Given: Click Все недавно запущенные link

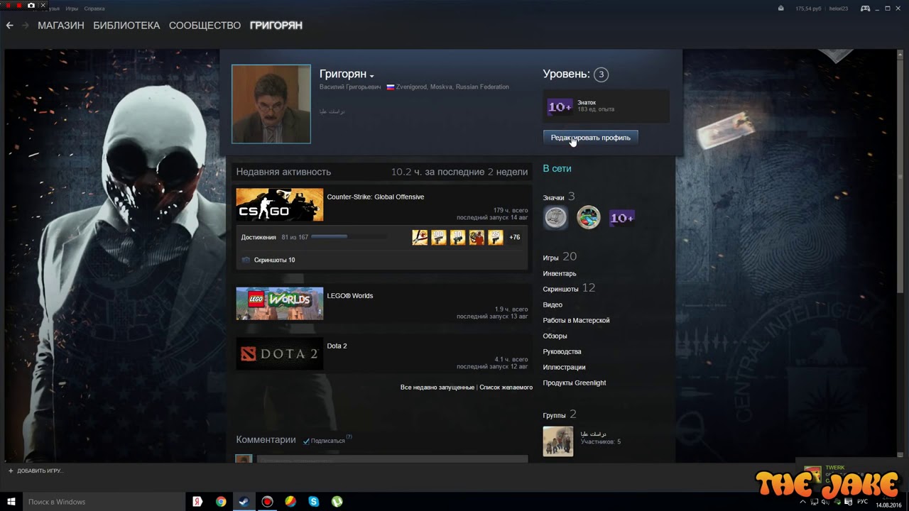Looking at the screenshot, I should point(437,387).
